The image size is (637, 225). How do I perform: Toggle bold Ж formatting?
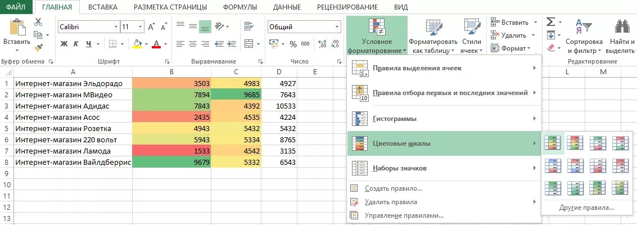64,44
